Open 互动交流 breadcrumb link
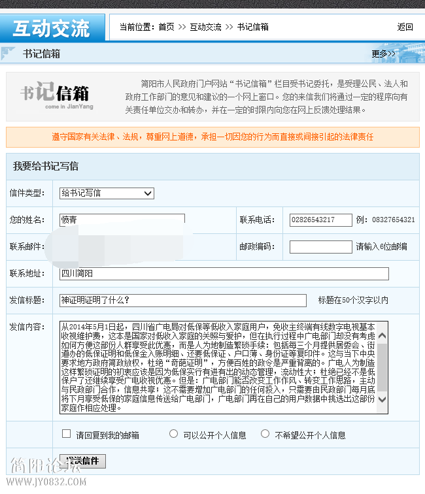425x494 pixels. point(205,27)
